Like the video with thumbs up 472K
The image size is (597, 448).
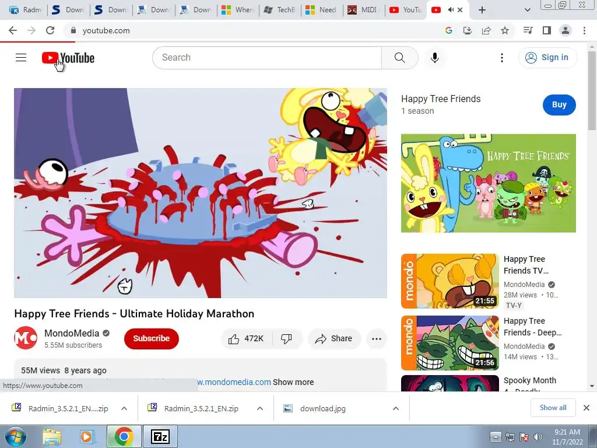[245, 338]
